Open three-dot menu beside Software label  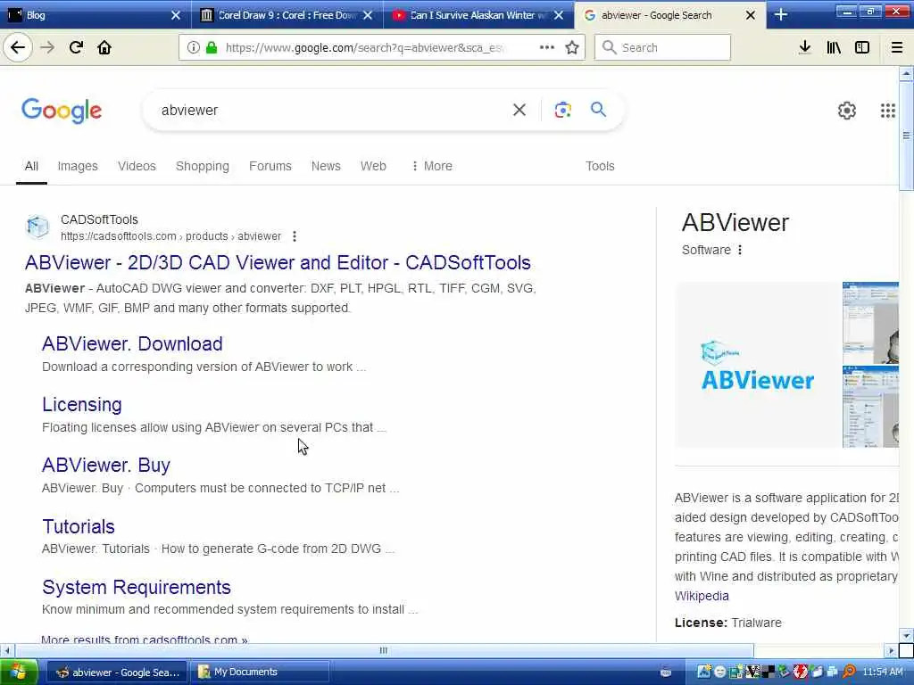coord(740,250)
